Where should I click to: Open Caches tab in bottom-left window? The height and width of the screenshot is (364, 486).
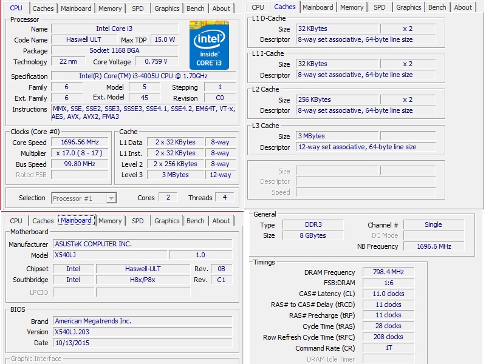[43, 221]
